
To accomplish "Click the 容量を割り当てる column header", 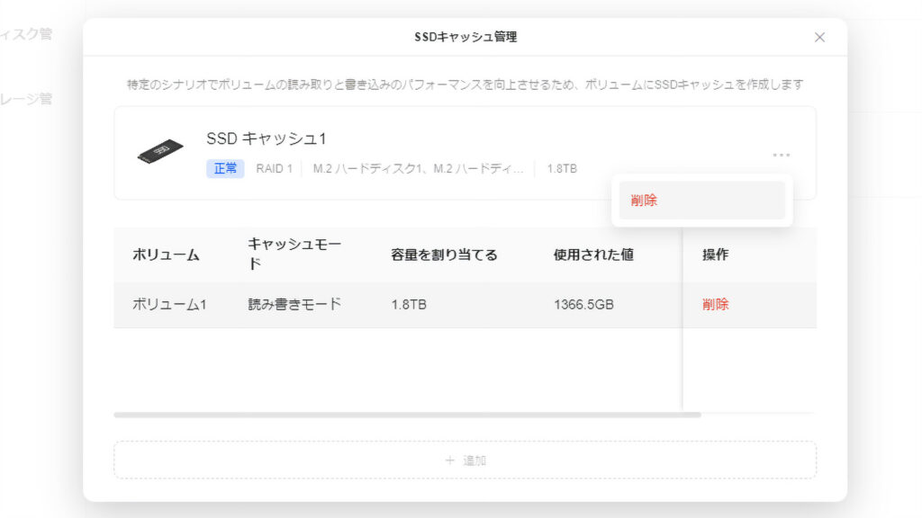I will 444,255.
